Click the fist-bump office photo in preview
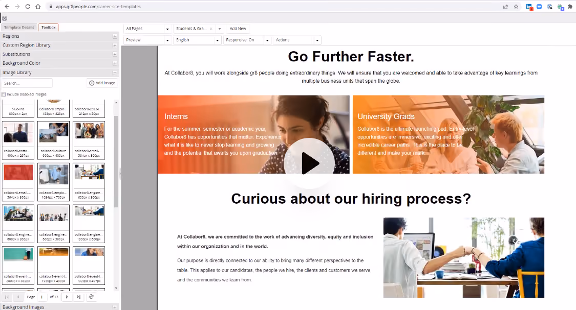This screenshot has height=310, width=576. click(463, 257)
